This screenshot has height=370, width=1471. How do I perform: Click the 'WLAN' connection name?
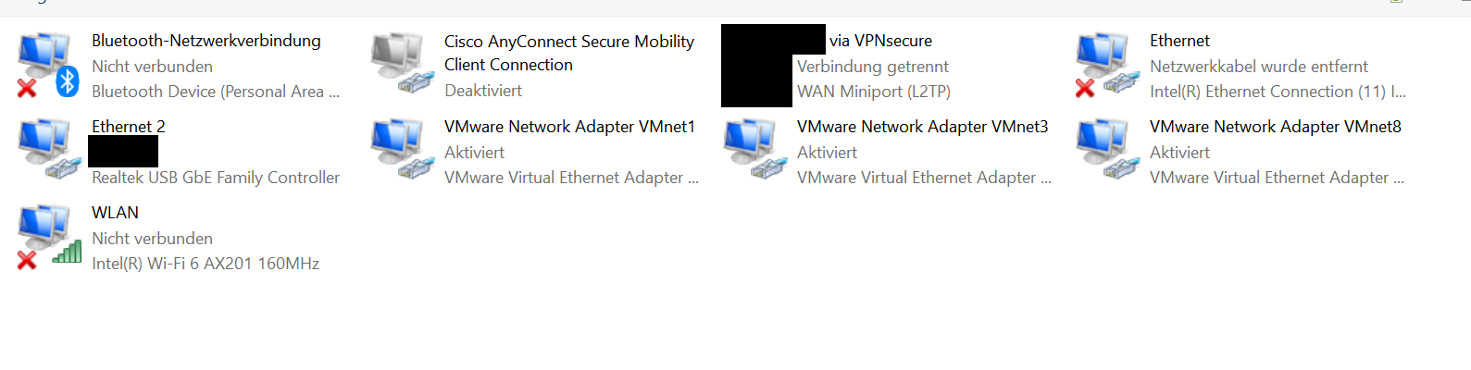115,213
